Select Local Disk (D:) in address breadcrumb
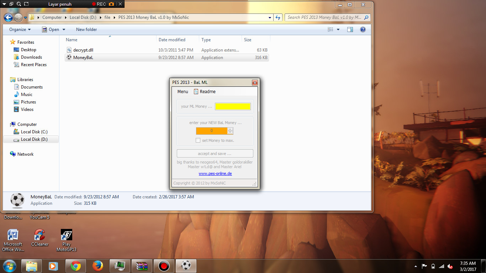This screenshot has width=486, height=273. point(83,17)
